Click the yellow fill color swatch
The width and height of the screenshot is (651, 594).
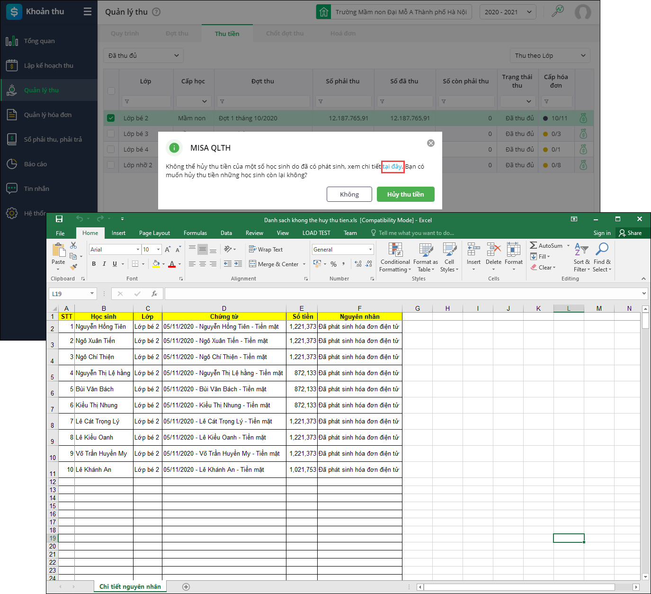point(156,264)
